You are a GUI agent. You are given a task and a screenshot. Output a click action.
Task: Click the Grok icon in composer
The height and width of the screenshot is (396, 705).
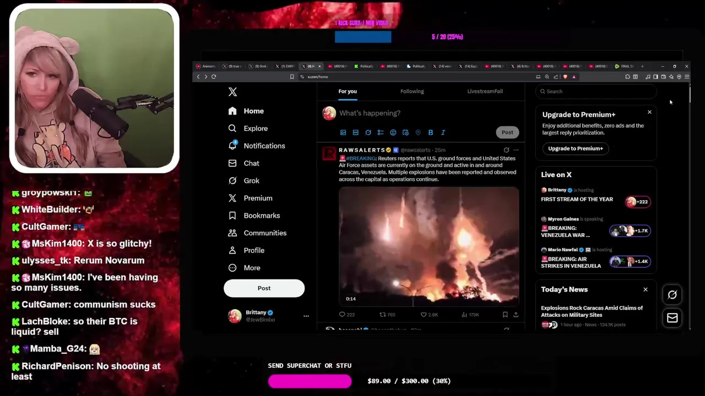pyautogui.click(x=368, y=133)
